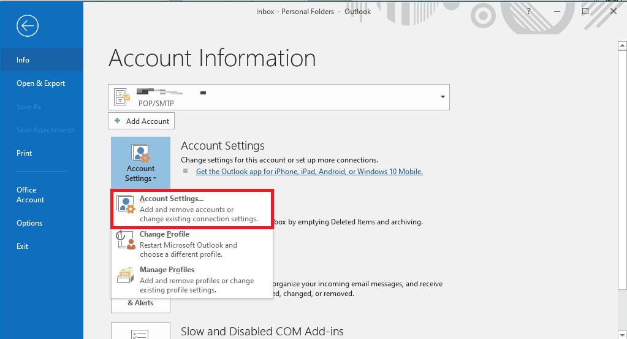Image resolution: width=627 pixels, height=339 pixels.
Task: Maximize the Outlook window
Action: coord(585,11)
